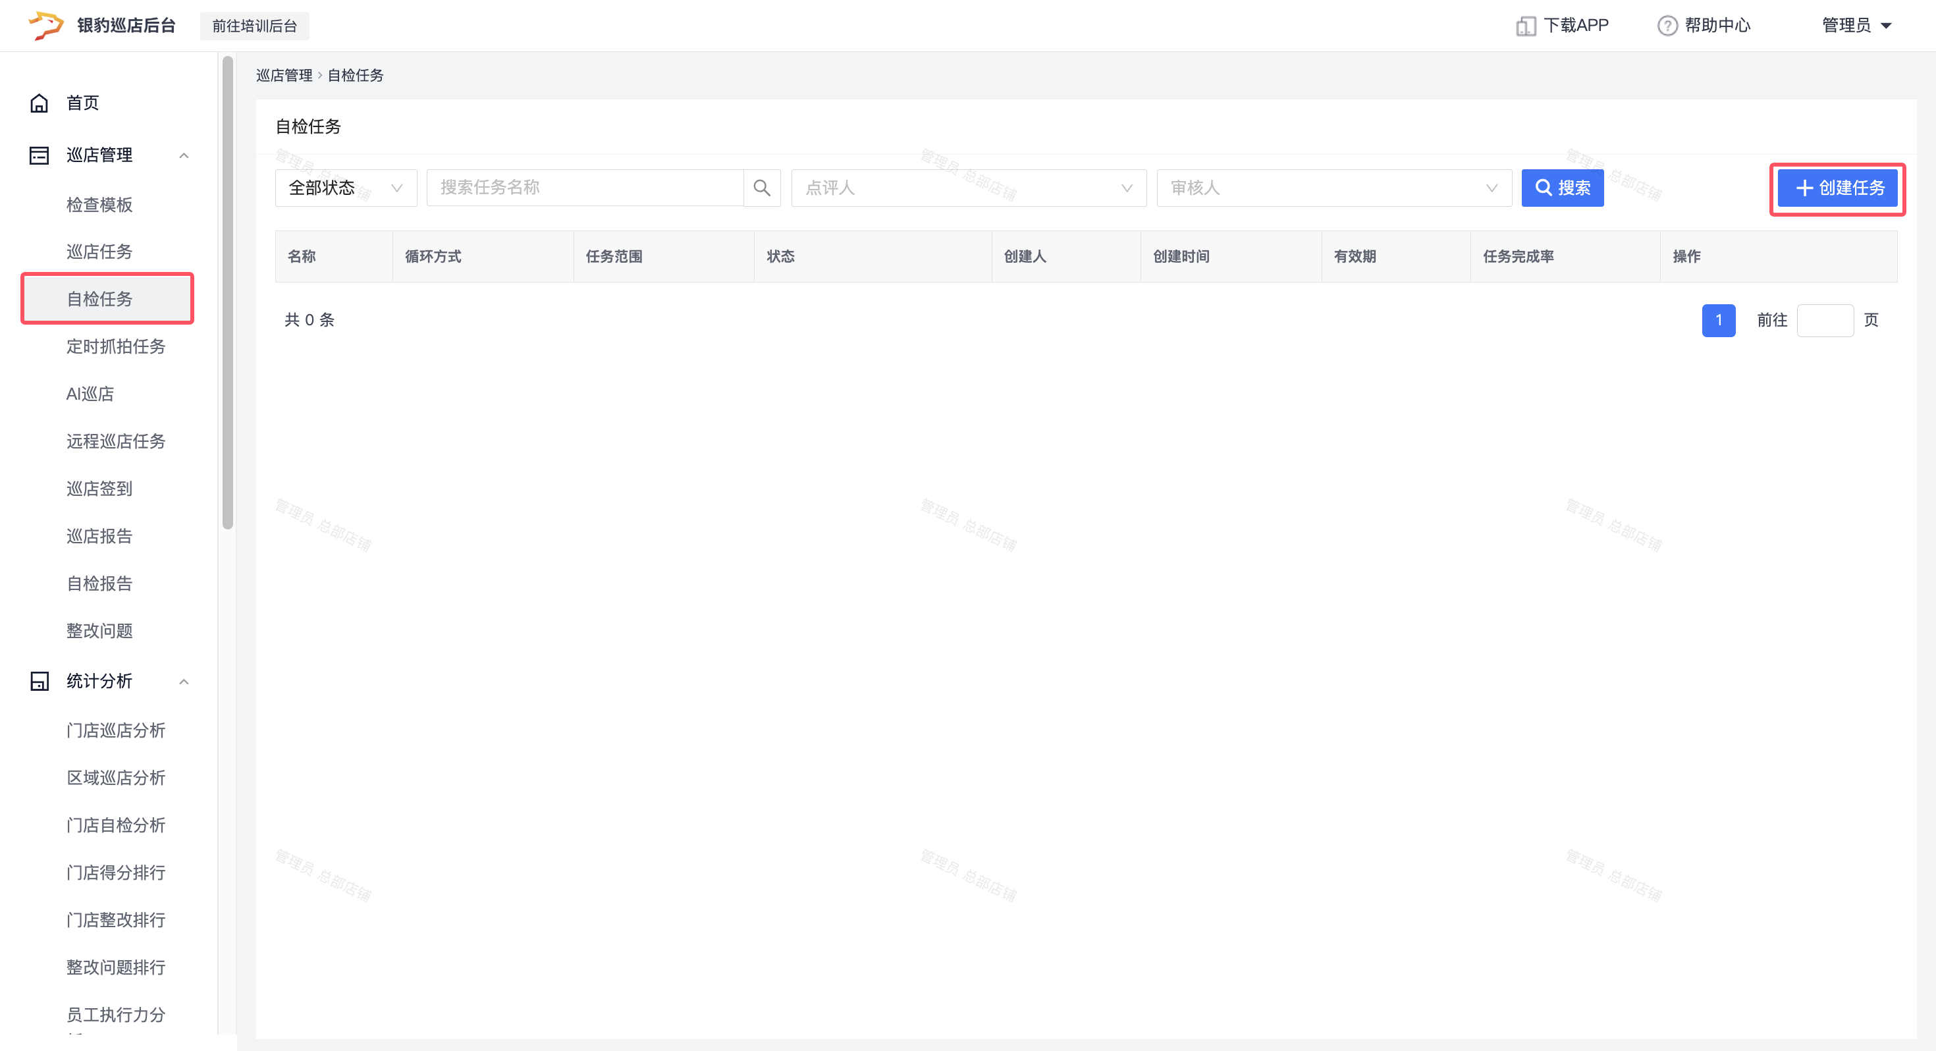The image size is (1936, 1051).
Task: Open the 全部状态 status dropdown
Action: 346,188
